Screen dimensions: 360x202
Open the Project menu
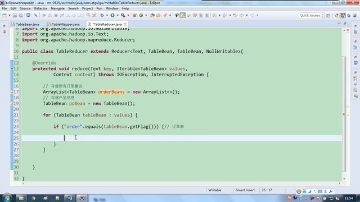pyautogui.click(x=87, y=8)
